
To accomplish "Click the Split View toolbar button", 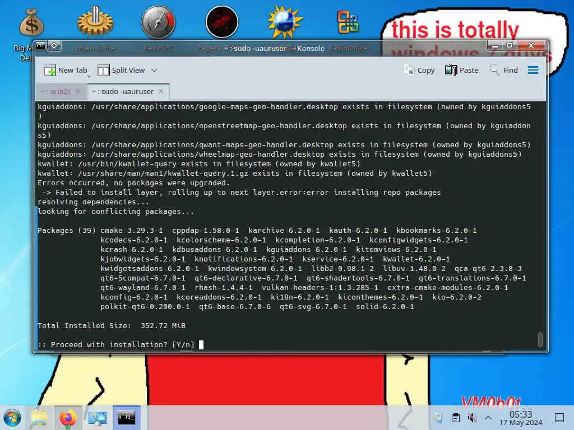I will (x=121, y=70).
